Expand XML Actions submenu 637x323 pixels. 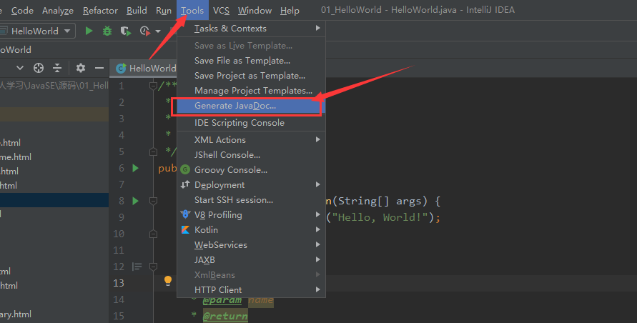click(251, 140)
